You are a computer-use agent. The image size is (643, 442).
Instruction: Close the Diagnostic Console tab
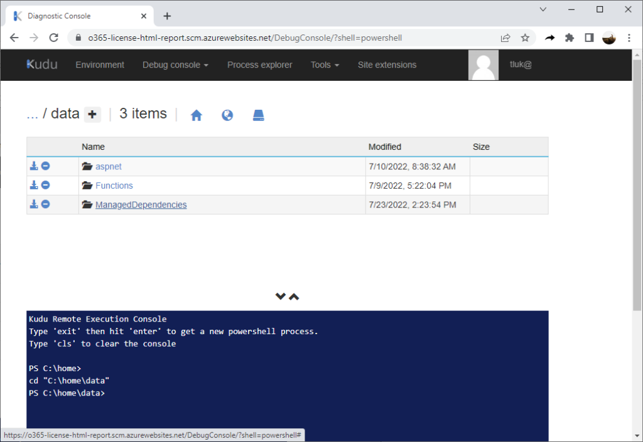pos(144,16)
